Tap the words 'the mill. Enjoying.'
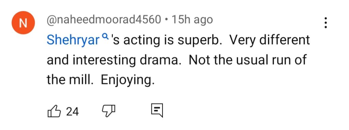 pos(101,80)
